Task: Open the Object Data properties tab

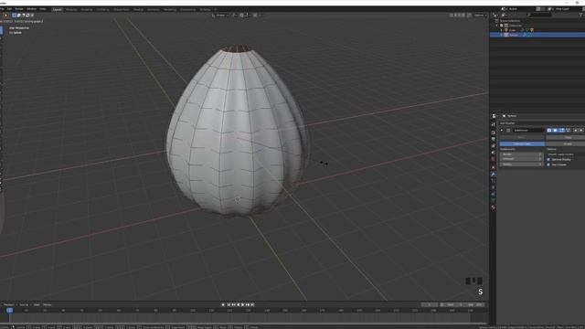Action: point(494,201)
